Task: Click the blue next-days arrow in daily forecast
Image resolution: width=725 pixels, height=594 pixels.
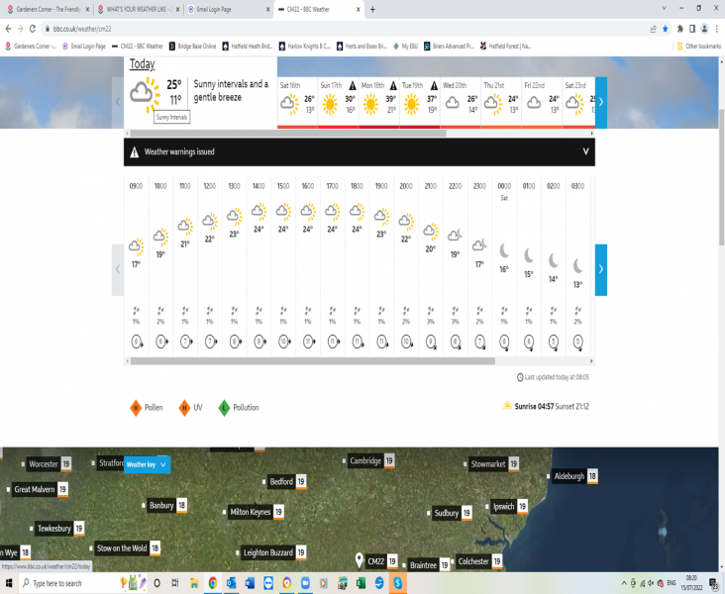Action: click(x=600, y=101)
